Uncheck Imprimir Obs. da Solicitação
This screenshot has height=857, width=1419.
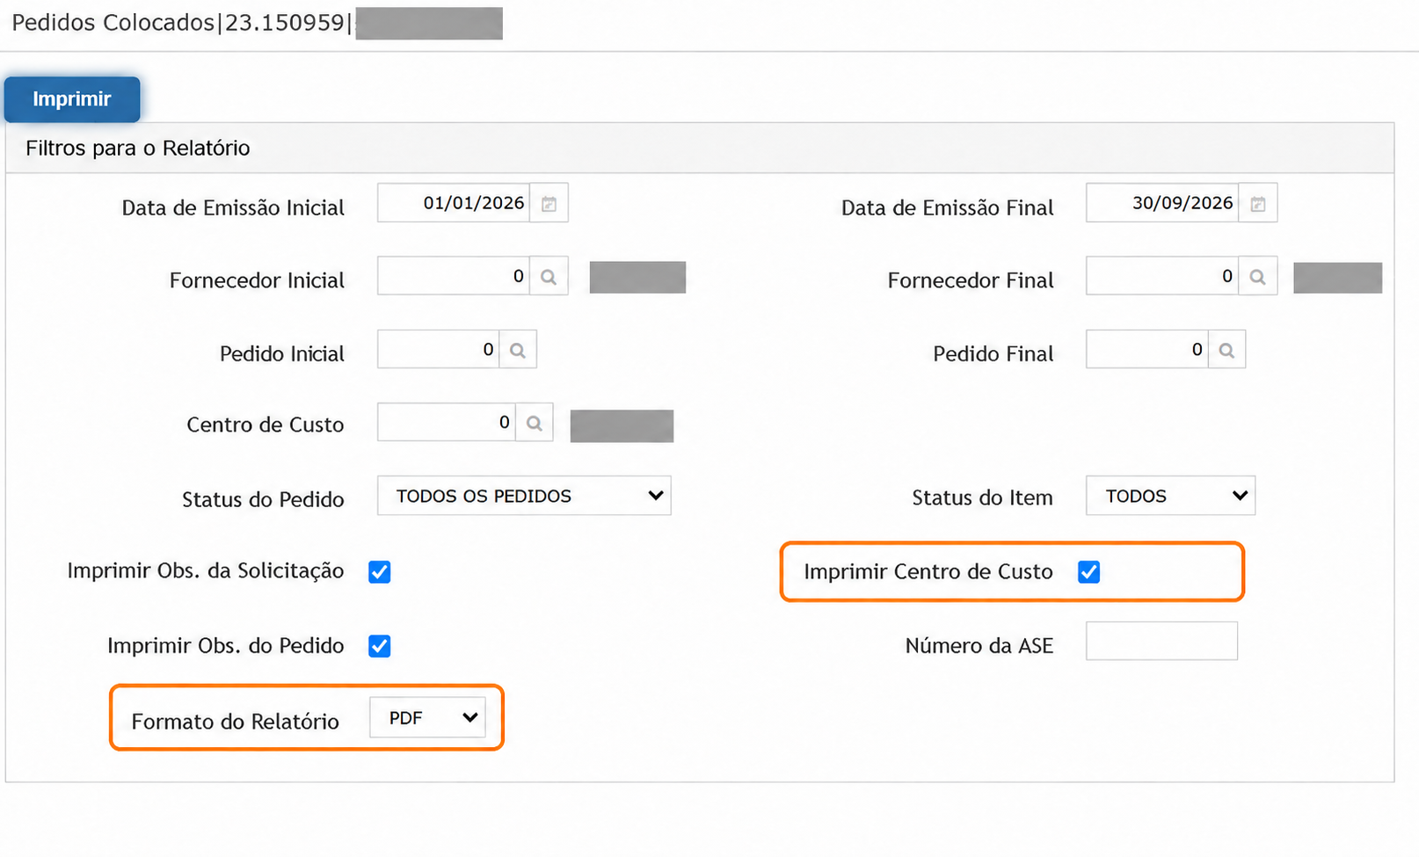380,572
